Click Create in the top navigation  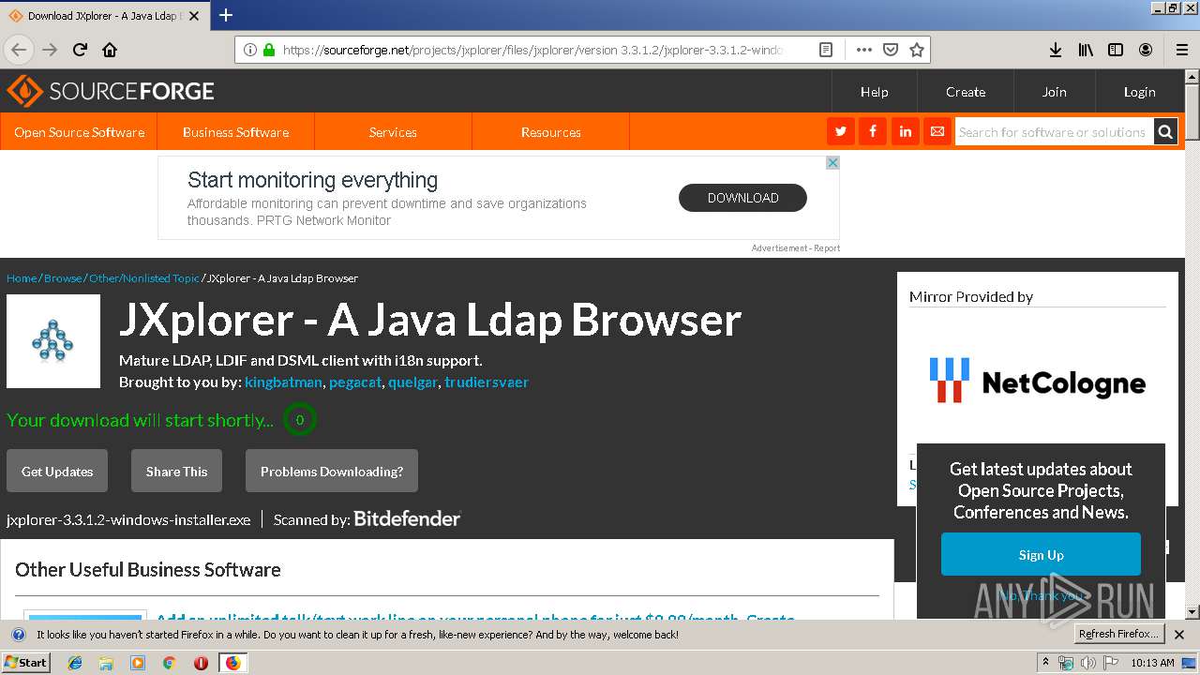click(966, 92)
